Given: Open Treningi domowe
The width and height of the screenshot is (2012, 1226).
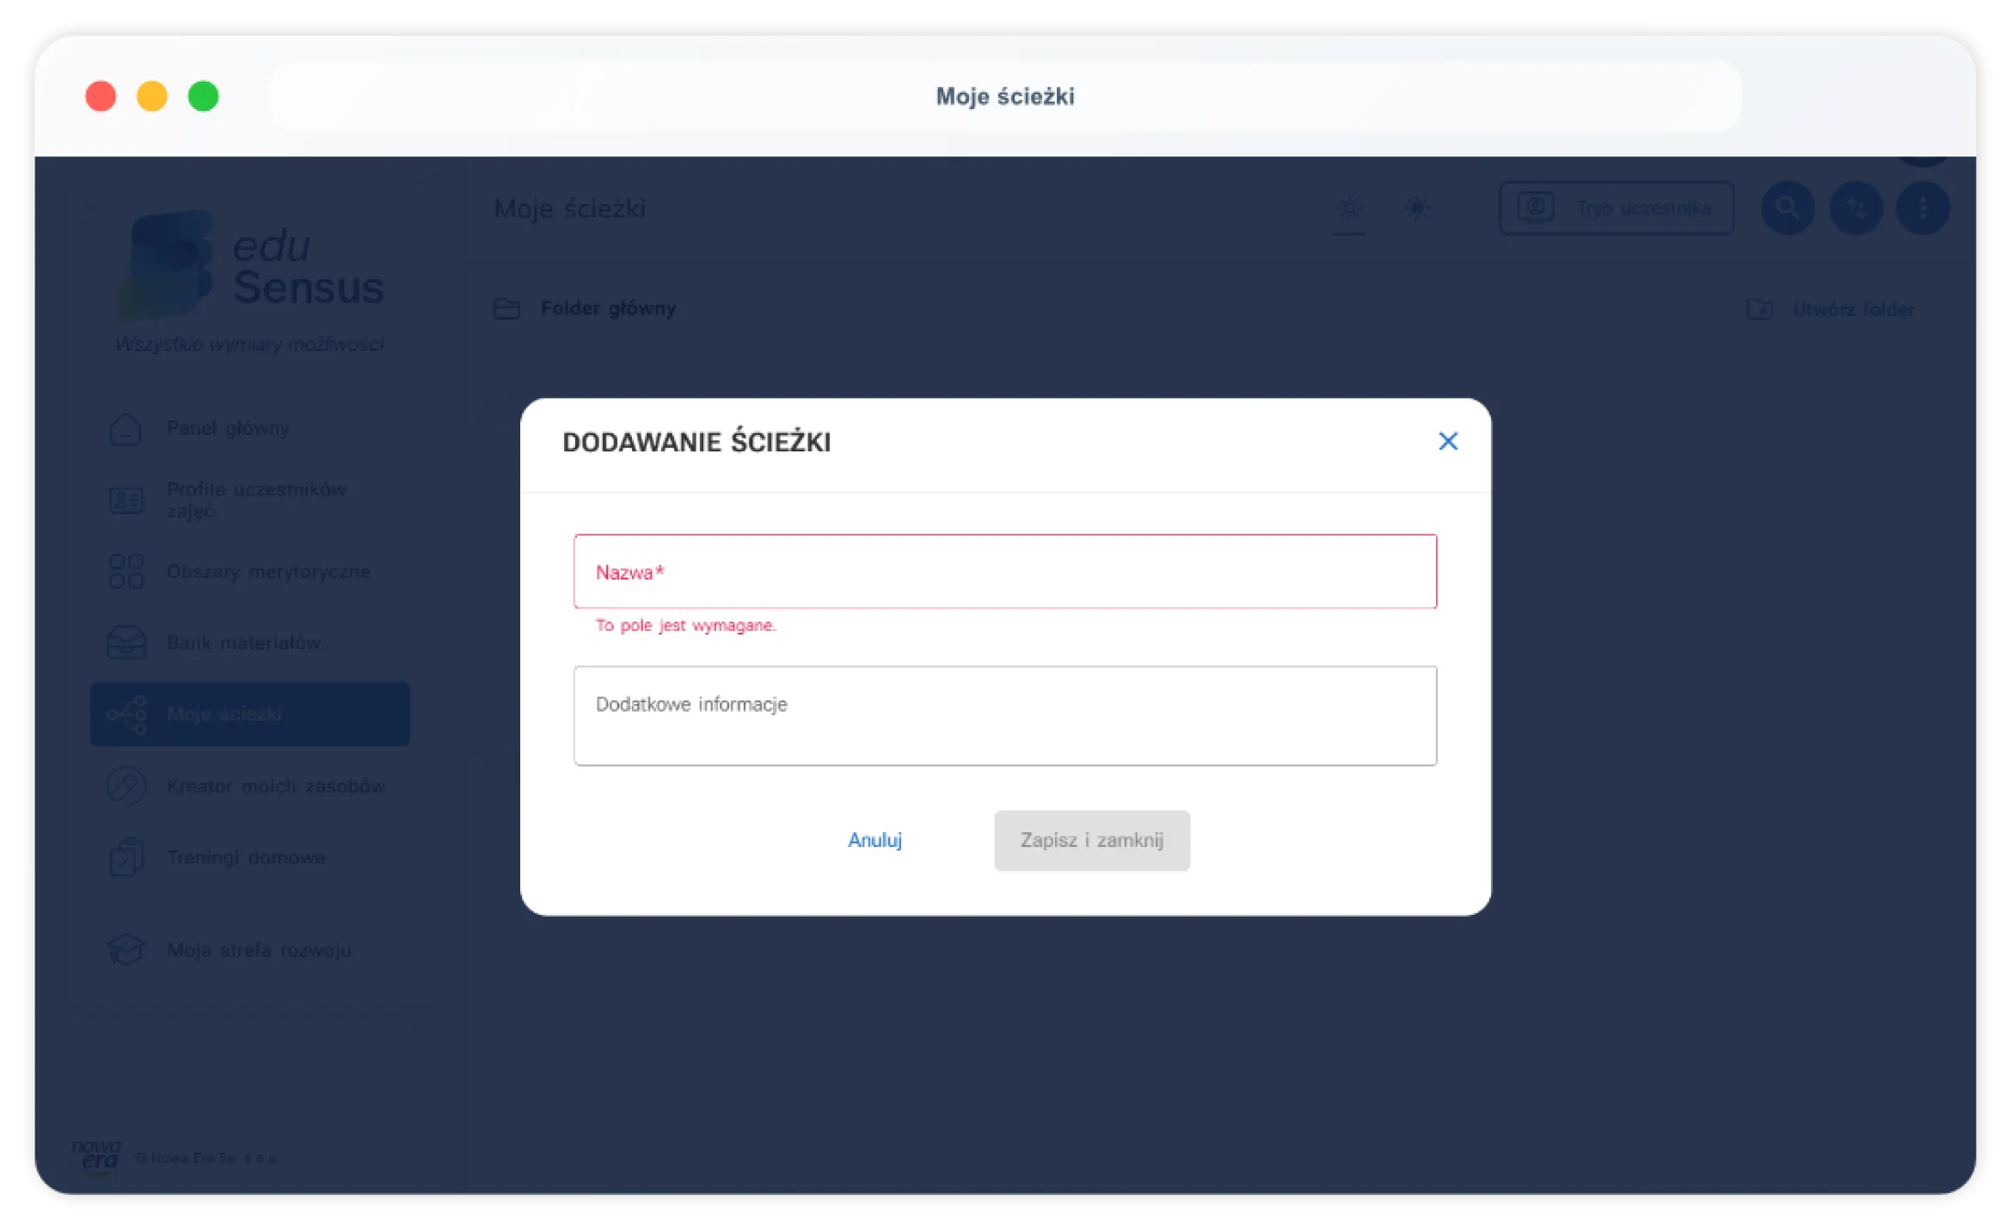Looking at the screenshot, I should pos(246,857).
